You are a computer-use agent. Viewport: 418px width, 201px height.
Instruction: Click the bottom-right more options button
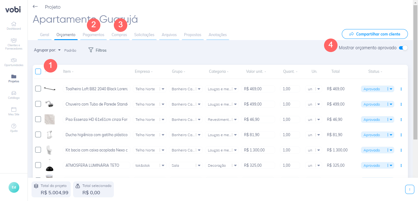410,189
